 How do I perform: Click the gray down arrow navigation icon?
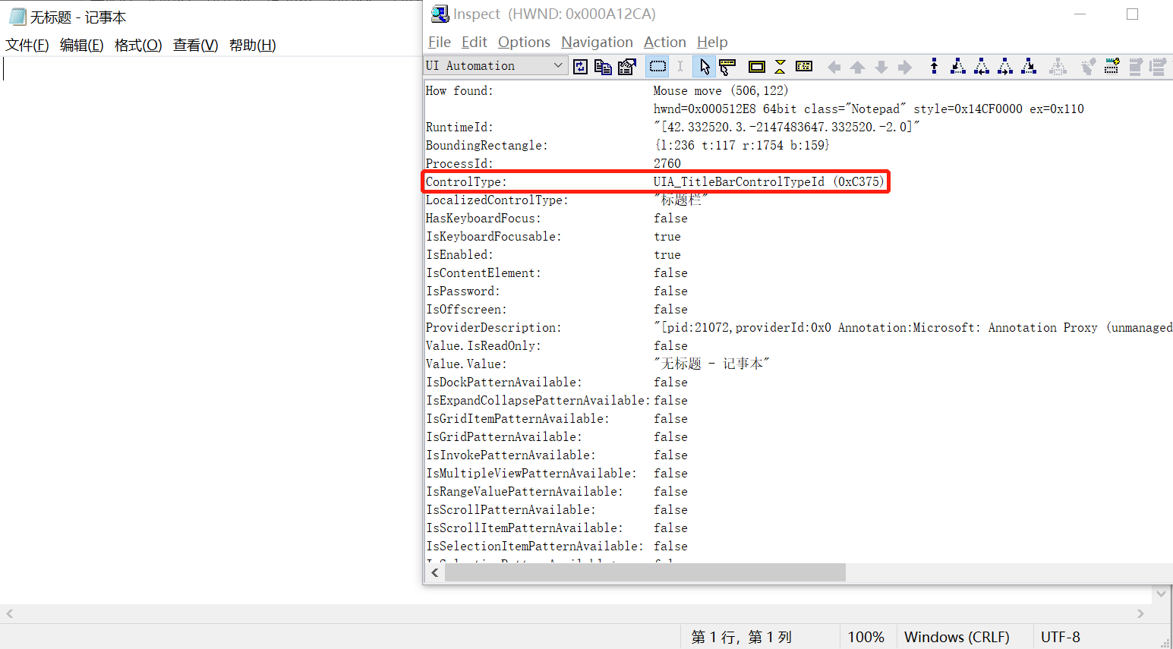[881, 68]
